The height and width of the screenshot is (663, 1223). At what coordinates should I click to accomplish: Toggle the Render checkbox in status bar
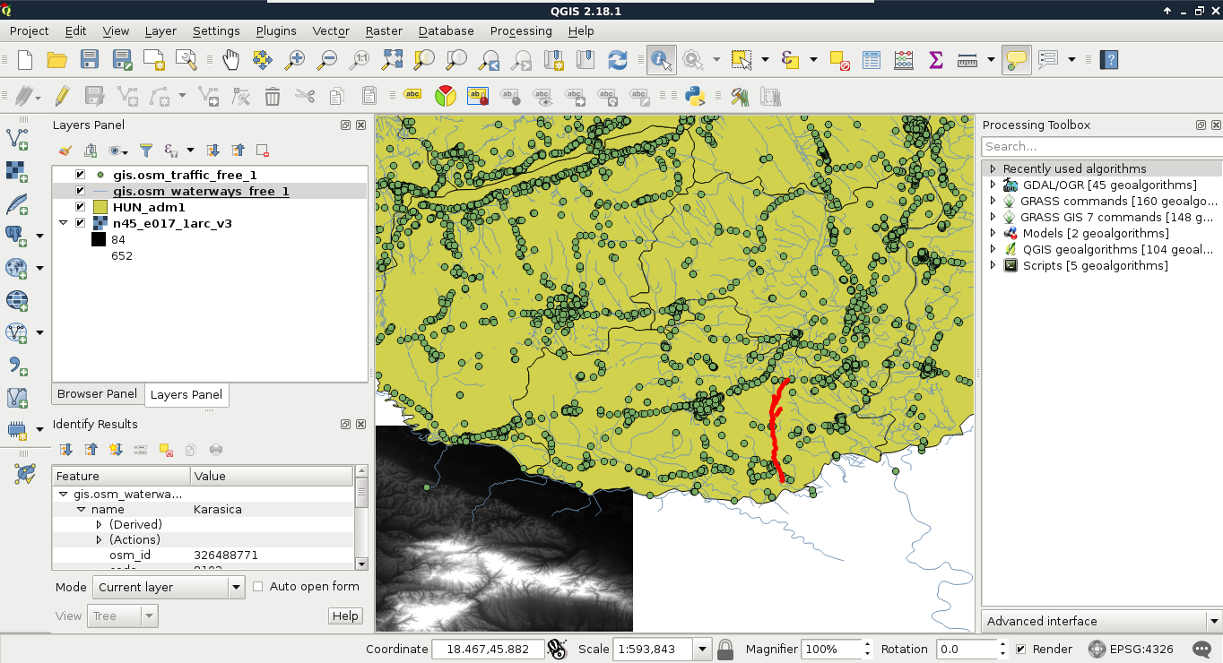tap(1020, 650)
